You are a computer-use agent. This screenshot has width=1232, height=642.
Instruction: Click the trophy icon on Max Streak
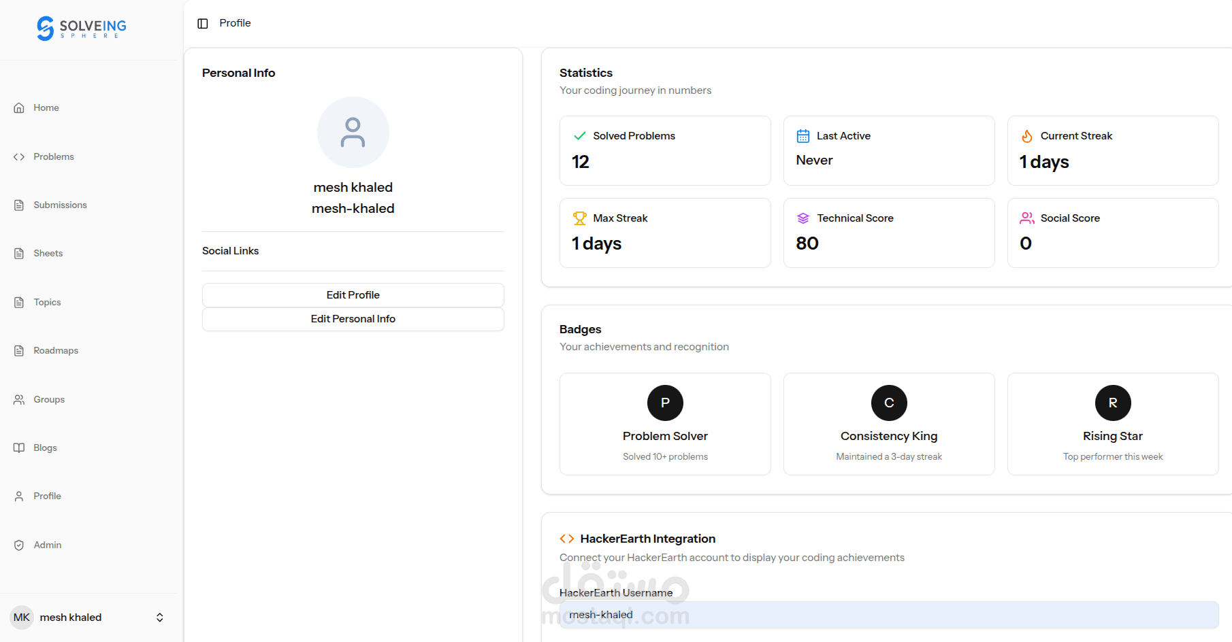coord(580,218)
